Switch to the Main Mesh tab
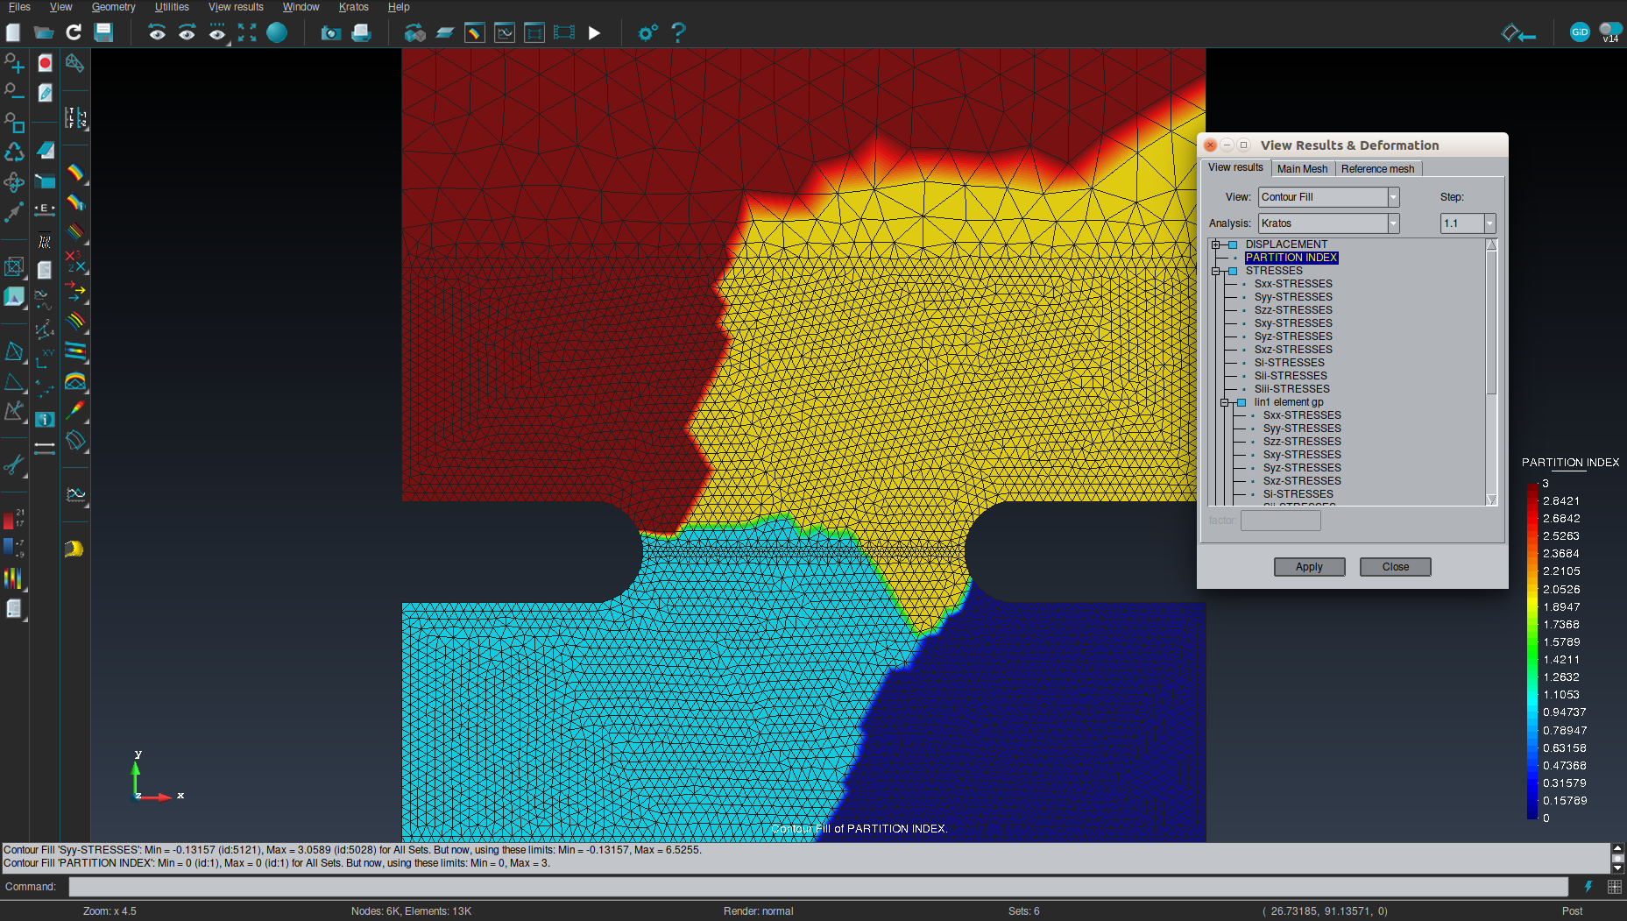Image resolution: width=1627 pixels, height=921 pixels. (1302, 169)
